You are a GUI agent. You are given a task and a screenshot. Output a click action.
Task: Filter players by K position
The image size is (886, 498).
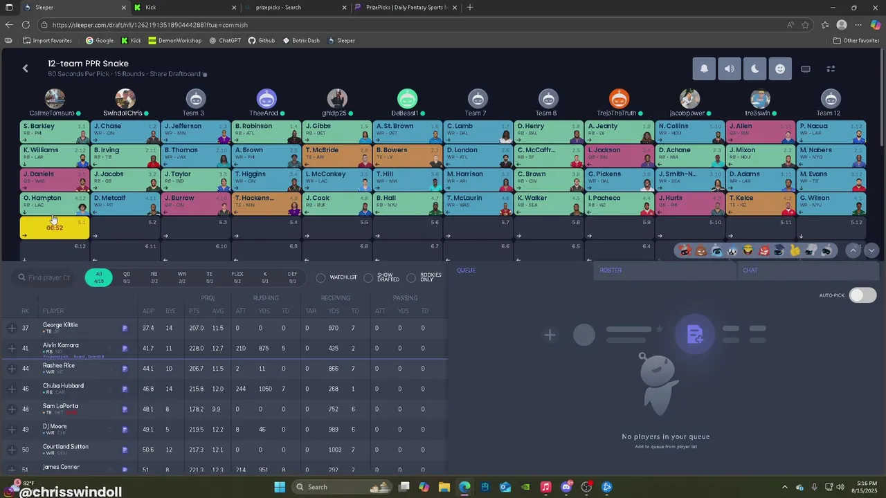pos(265,277)
